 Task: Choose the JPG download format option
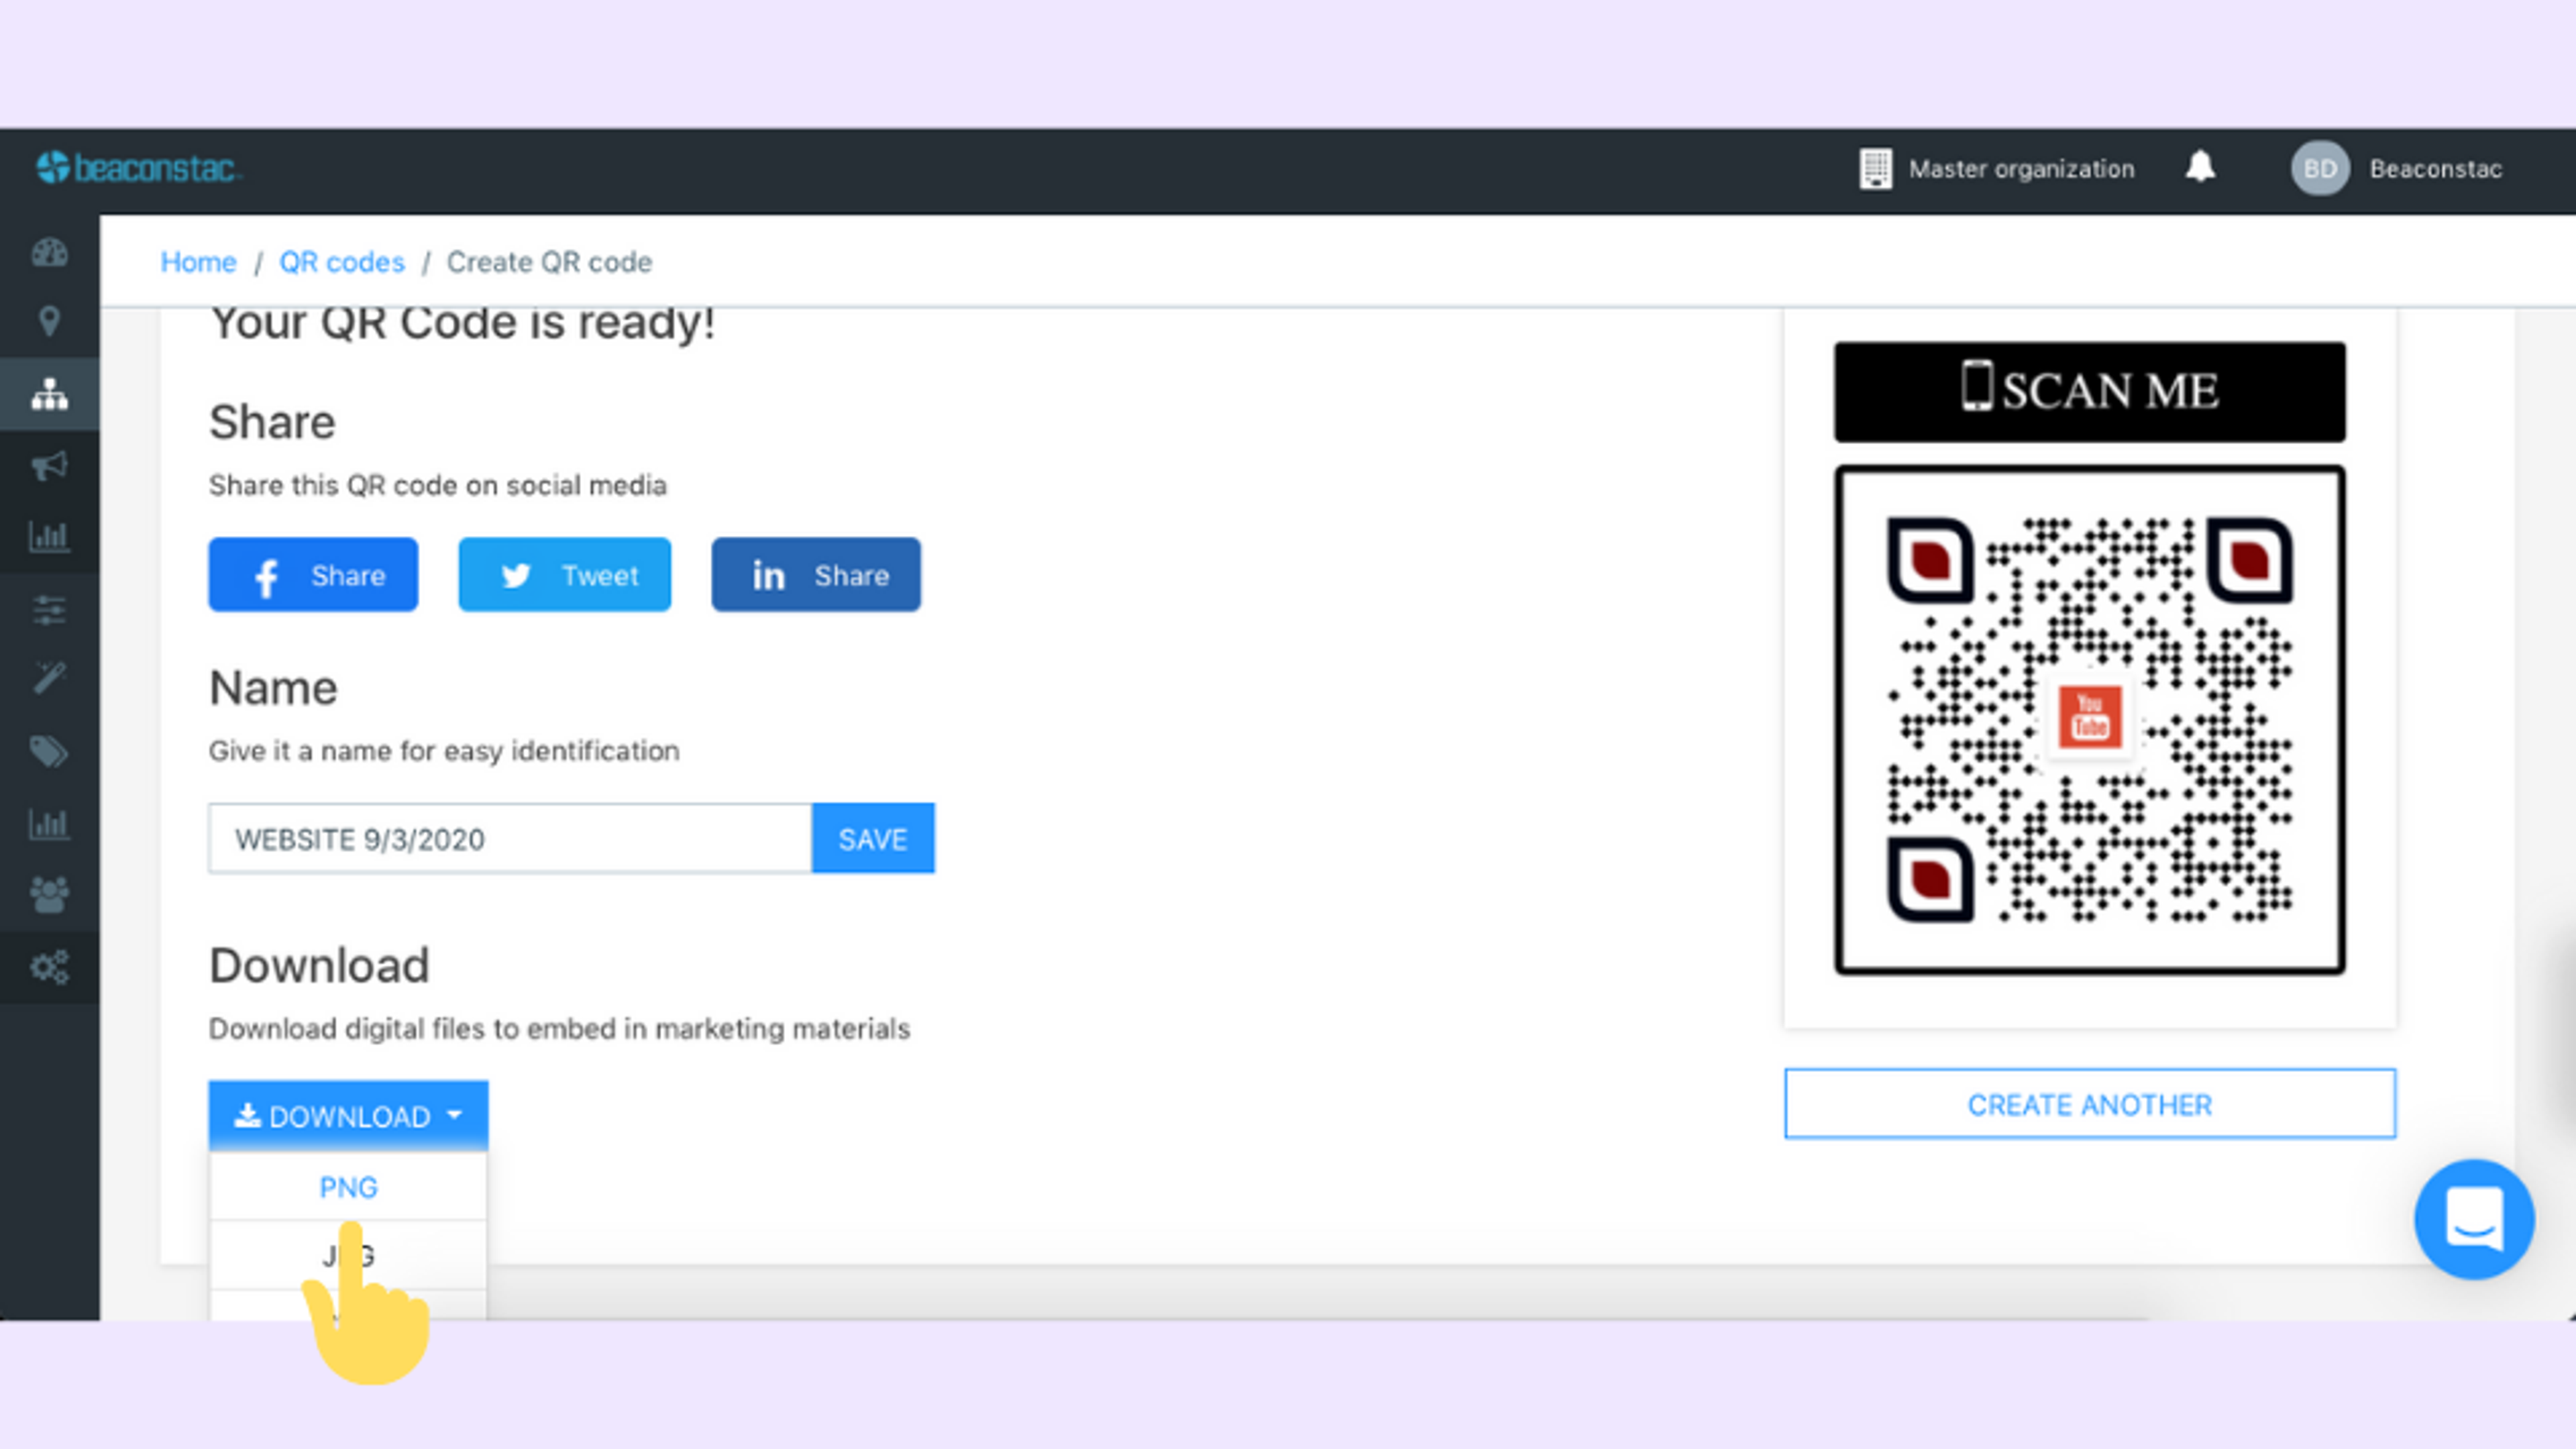(x=348, y=1255)
